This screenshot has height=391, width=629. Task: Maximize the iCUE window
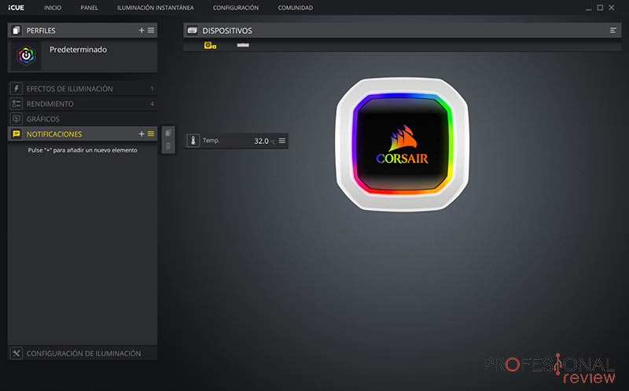pos(600,8)
